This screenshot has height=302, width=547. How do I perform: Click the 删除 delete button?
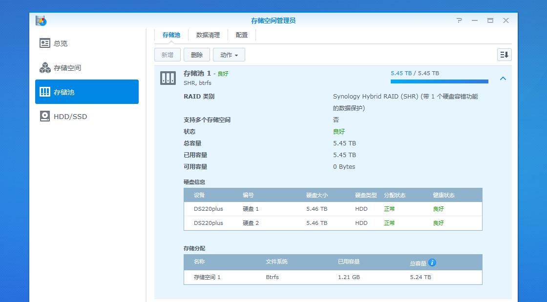coord(197,55)
